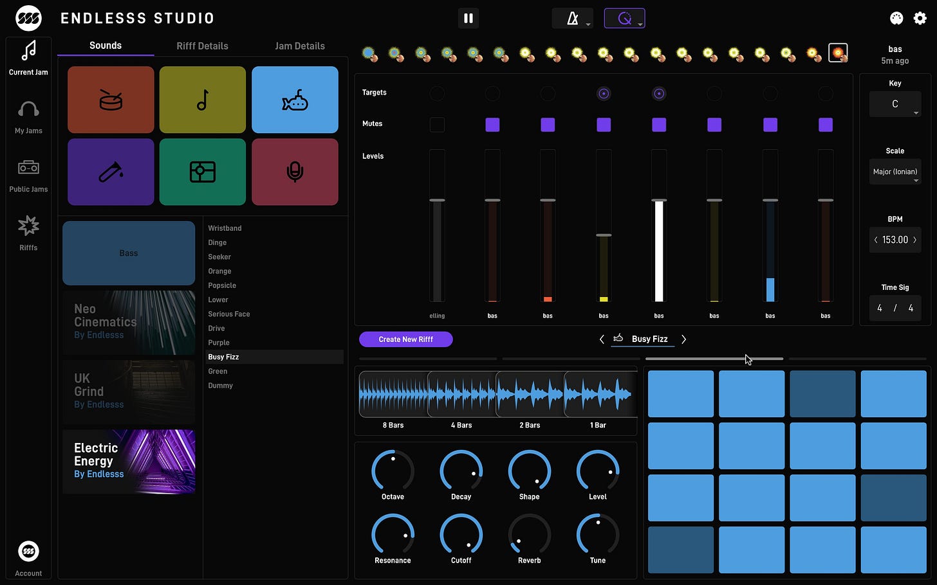The image size is (937, 585).
Task: Pause playback with the pause button
Action: tap(469, 18)
